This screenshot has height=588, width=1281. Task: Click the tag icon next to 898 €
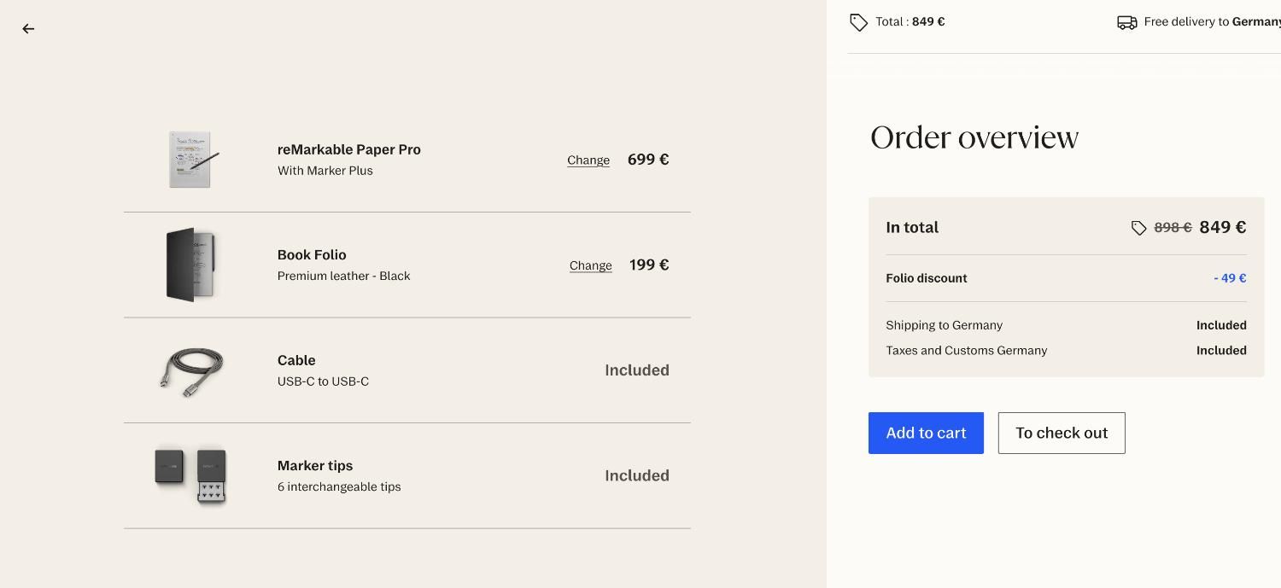point(1138,228)
